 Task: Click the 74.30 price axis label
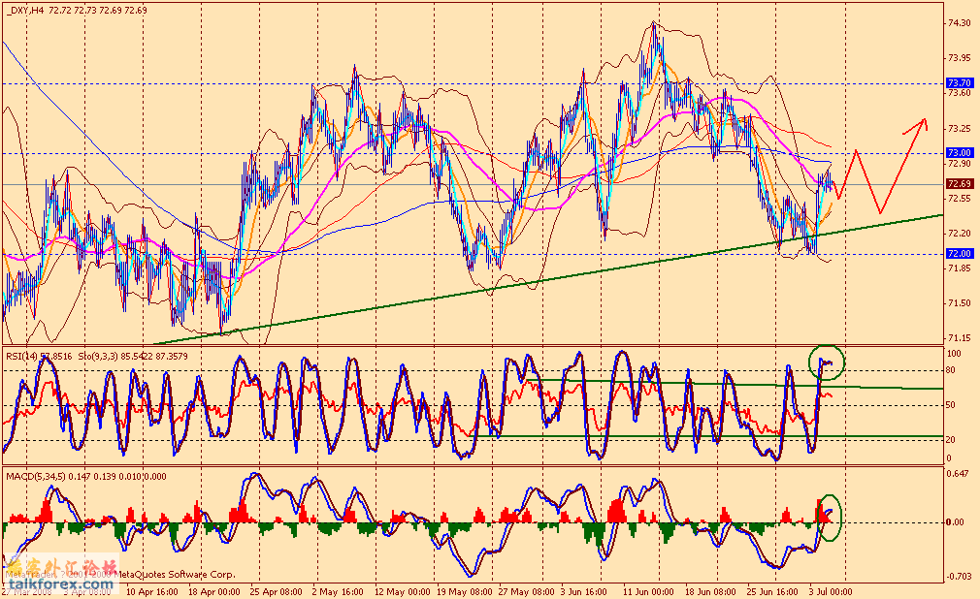pyautogui.click(x=960, y=23)
